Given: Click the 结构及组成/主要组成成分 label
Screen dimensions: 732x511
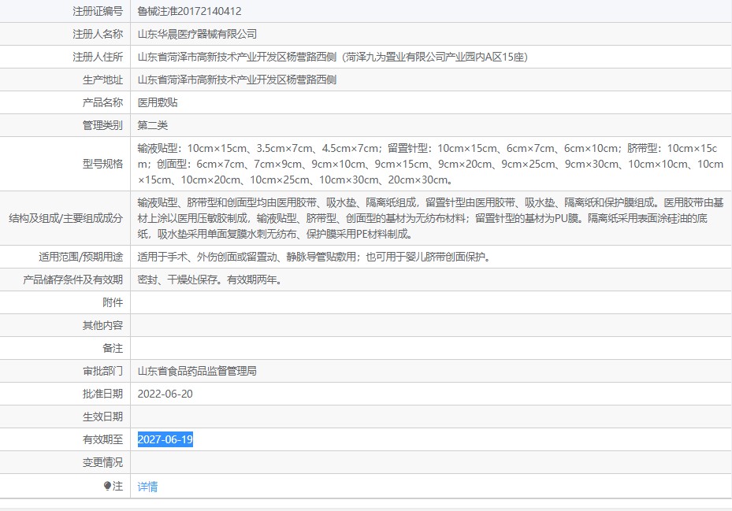Looking at the screenshot, I should 66,218.
